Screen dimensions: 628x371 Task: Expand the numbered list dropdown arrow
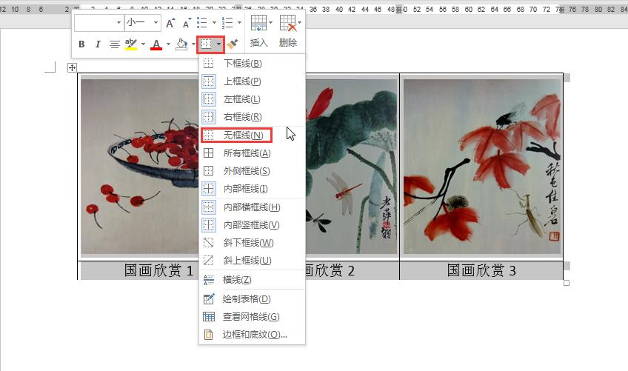239,23
